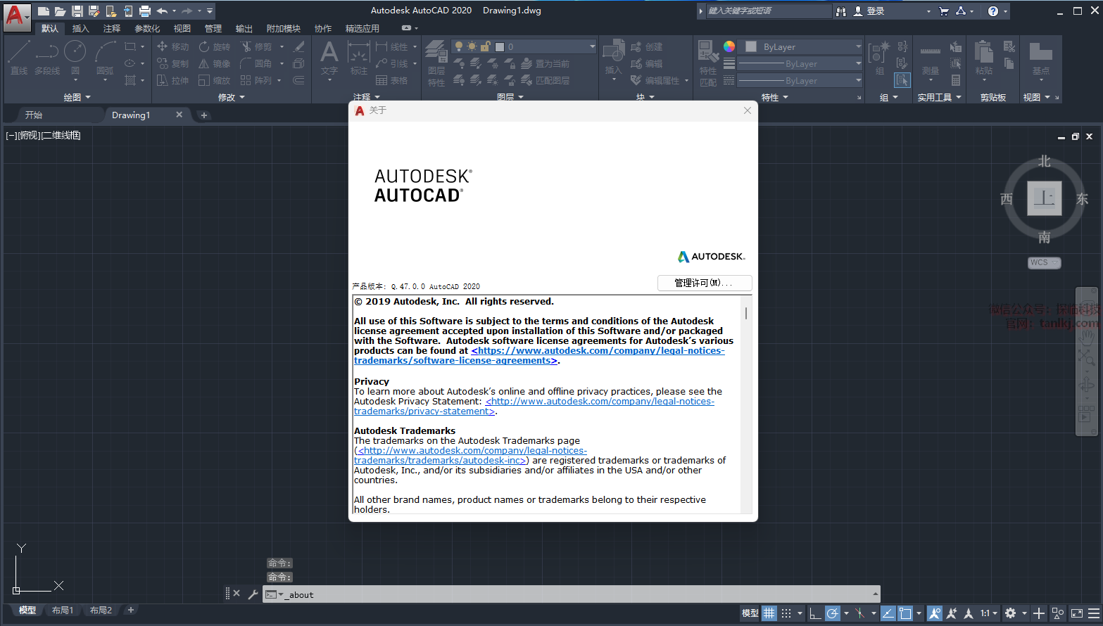Toggle polar tracking in the status bar
Screen dimensions: 1103x626
(833, 613)
